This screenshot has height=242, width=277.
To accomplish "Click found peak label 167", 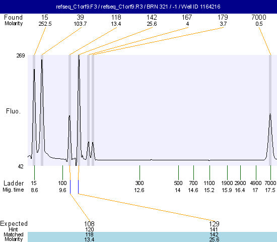I will (x=187, y=17).
